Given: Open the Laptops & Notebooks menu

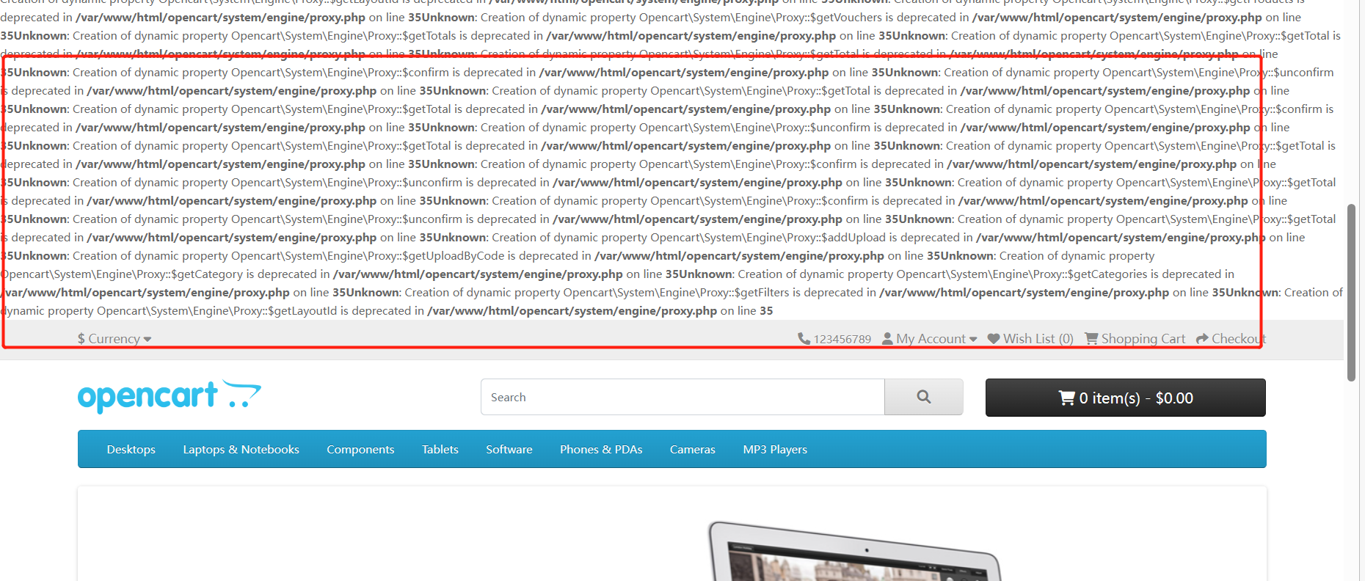Looking at the screenshot, I should click(241, 449).
